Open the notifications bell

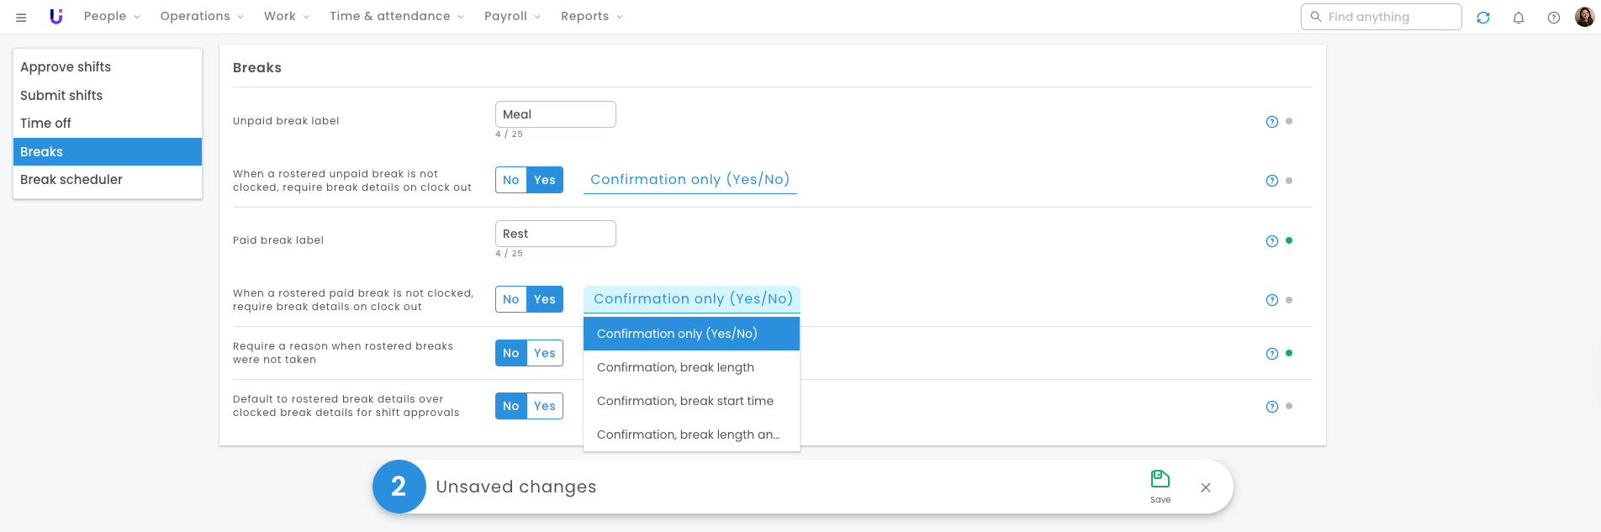click(1519, 17)
